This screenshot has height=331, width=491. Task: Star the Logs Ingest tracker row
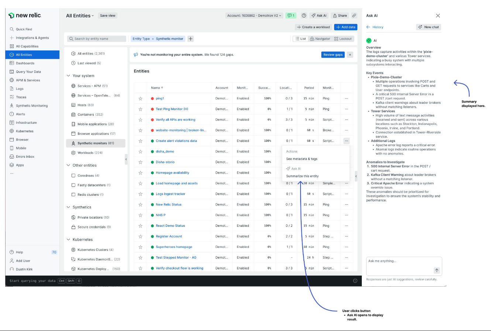140,194
